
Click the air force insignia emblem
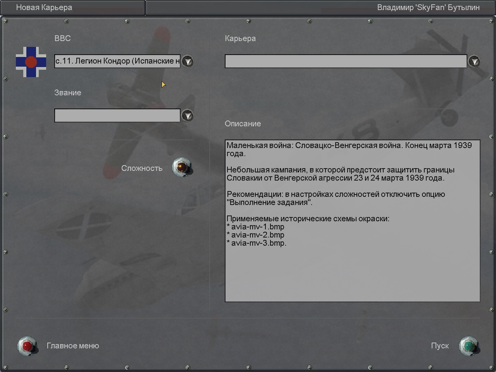point(31,62)
